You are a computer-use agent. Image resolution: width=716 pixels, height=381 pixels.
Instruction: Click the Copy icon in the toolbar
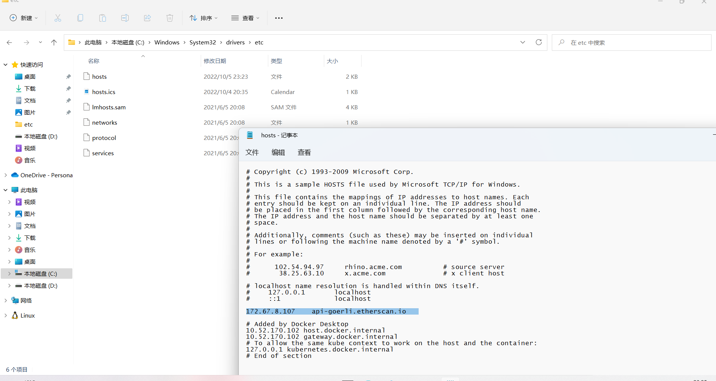pos(80,18)
